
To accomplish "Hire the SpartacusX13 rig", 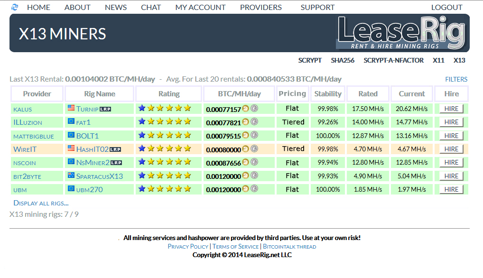I will 451,176.
